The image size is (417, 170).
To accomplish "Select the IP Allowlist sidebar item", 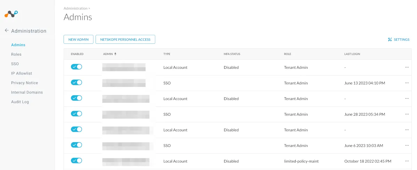I will tap(22, 73).
